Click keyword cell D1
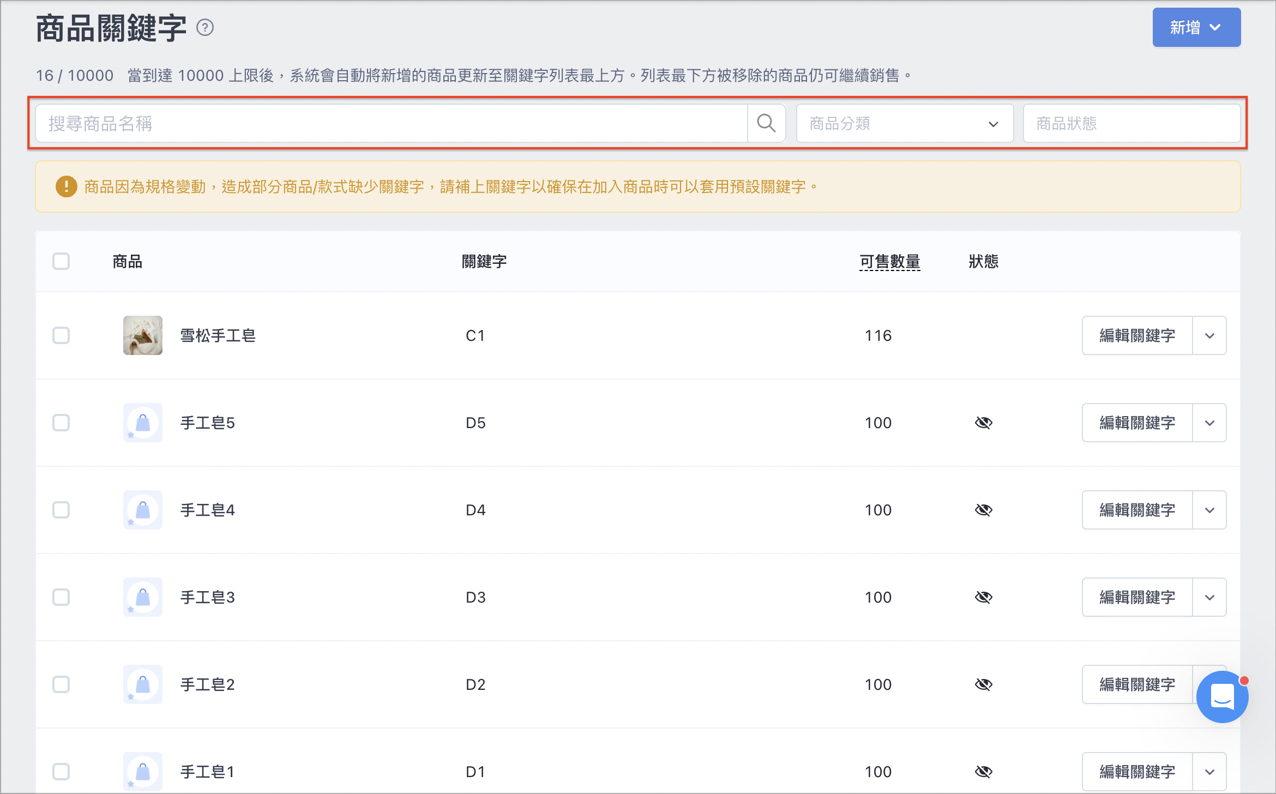1276x794 pixels. [x=475, y=772]
